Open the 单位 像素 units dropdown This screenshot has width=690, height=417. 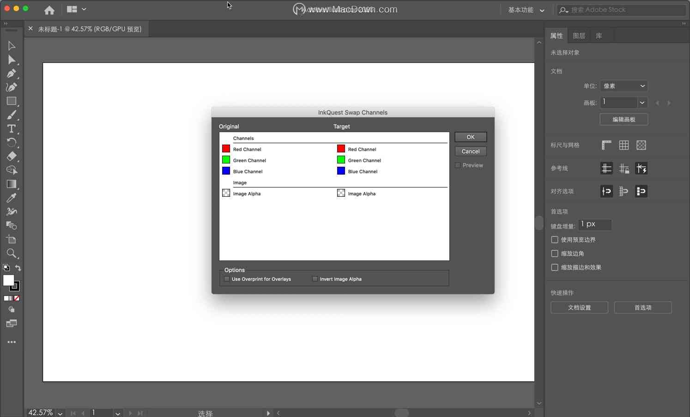[623, 86]
